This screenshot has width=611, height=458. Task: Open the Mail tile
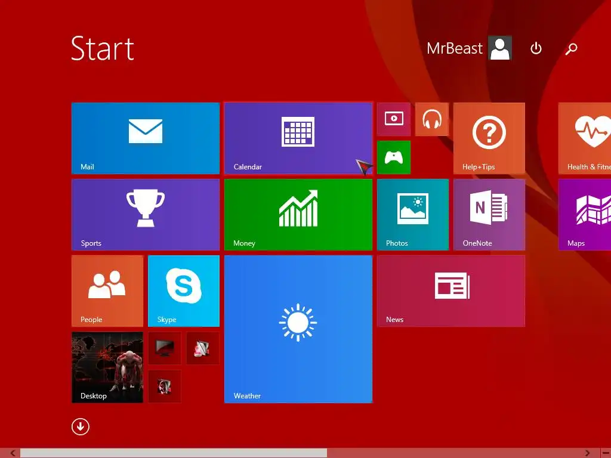tap(146, 138)
